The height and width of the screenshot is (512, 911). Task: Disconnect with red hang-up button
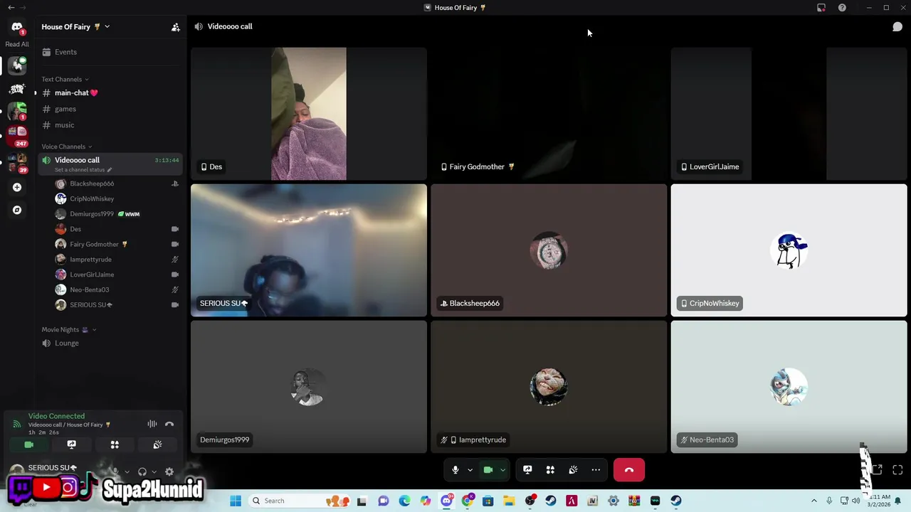point(629,470)
